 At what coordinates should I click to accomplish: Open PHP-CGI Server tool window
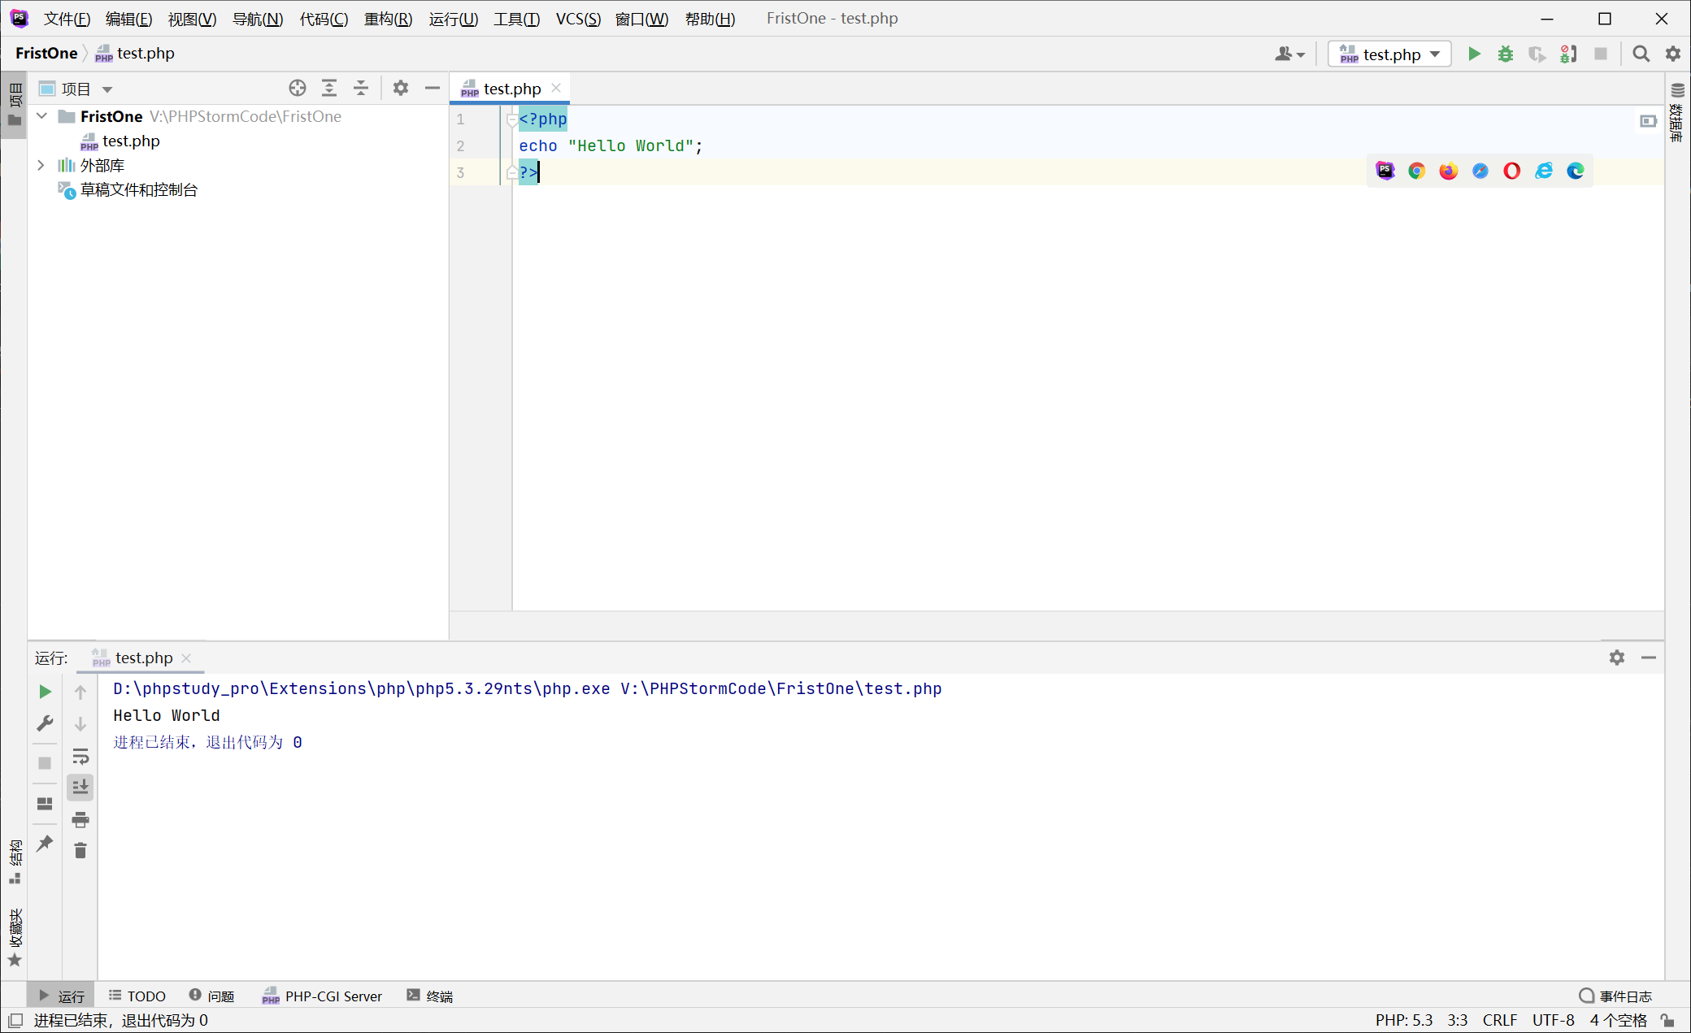point(322,996)
